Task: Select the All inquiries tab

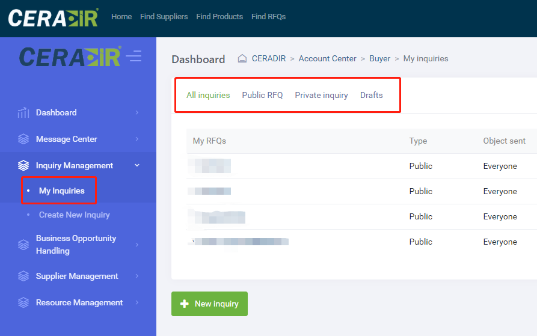Action: pos(208,95)
